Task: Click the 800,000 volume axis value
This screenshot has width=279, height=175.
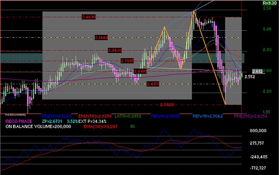Action: click(x=258, y=131)
